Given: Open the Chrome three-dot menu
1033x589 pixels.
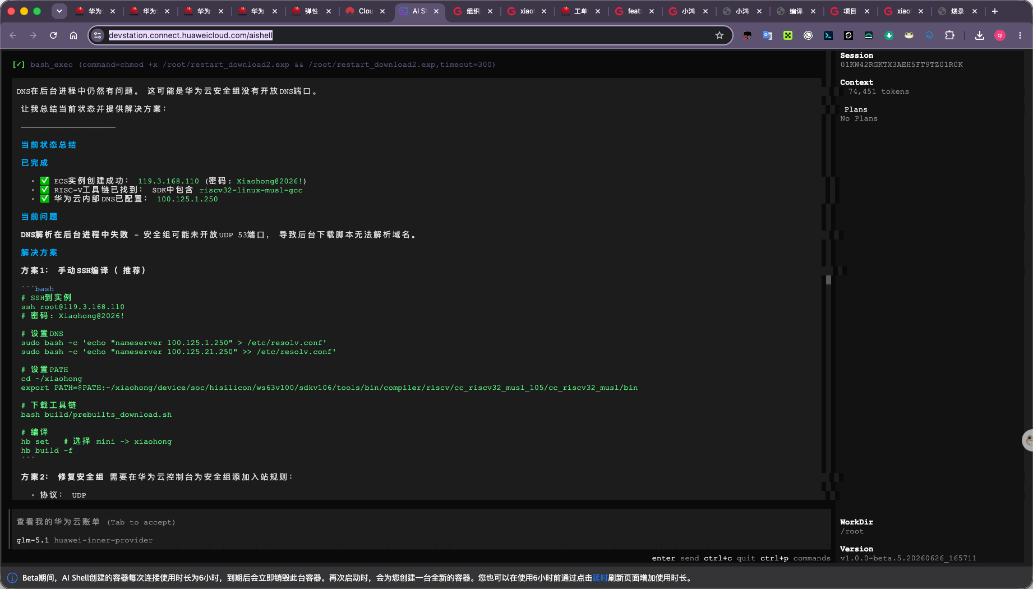Looking at the screenshot, I should pos(1020,35).
